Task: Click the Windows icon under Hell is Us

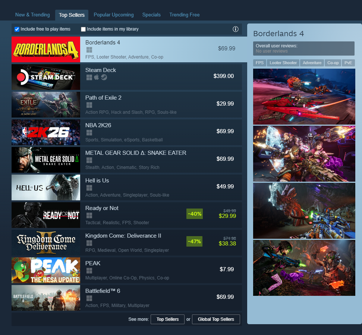Action: (x=89, y=188)
